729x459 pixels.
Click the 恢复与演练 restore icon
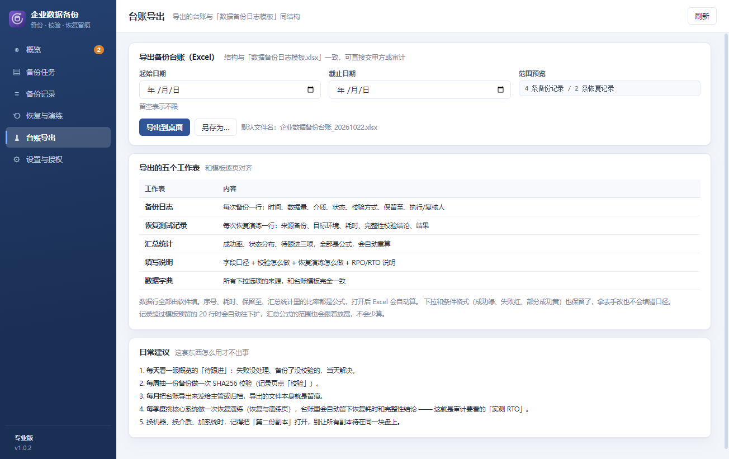(17, 116)
